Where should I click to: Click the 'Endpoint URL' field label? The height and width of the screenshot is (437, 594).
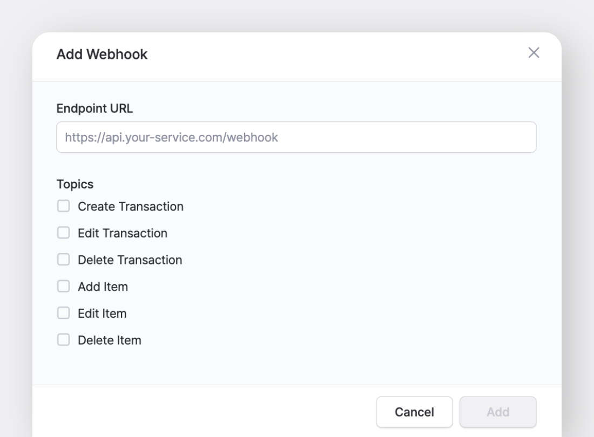[94, 108]
